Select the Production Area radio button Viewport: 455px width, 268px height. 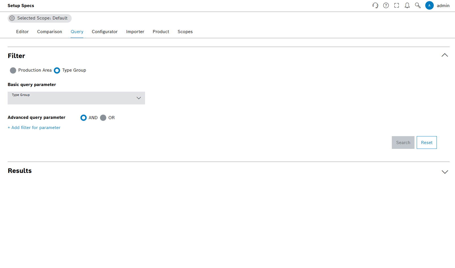pos(13,70)
